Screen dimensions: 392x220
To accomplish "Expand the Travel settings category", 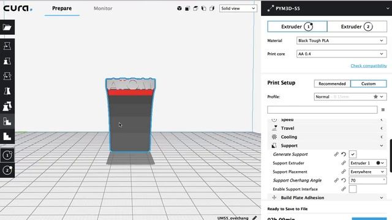I will (327, 128).
